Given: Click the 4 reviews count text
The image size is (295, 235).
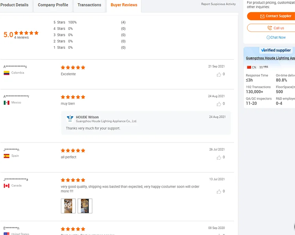Looking at the screenshot, I should coord(22,37).
